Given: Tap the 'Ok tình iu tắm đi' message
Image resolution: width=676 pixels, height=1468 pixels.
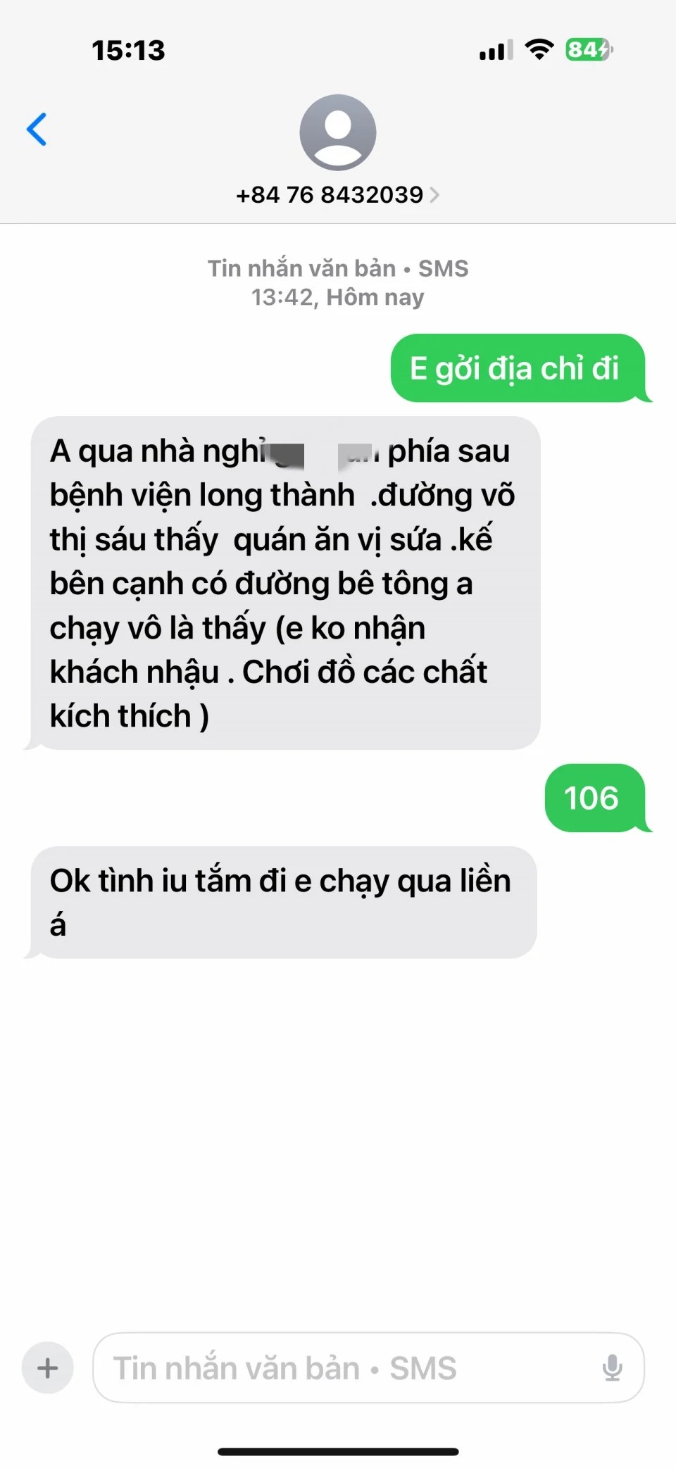Looking at the screenshot, I should point(283,902).
